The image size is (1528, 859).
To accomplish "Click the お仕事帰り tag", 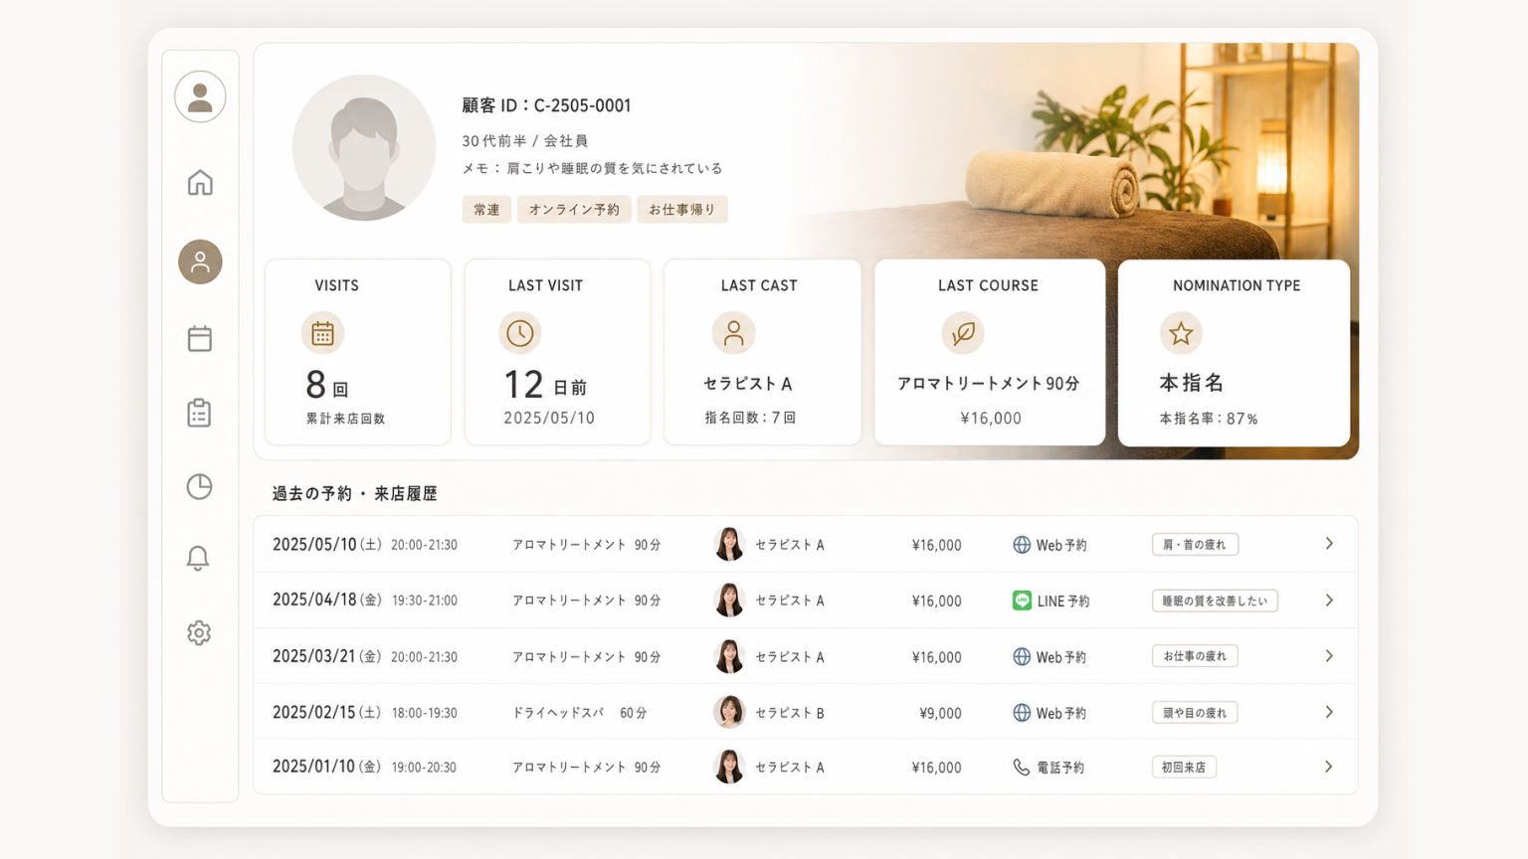I will pyautogui.click(x=682, y=210).
